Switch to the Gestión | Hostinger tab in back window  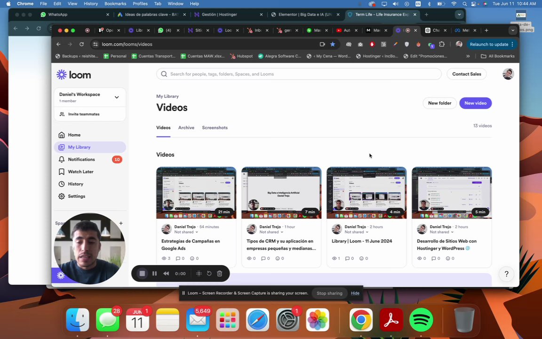[x=229, y=15]
